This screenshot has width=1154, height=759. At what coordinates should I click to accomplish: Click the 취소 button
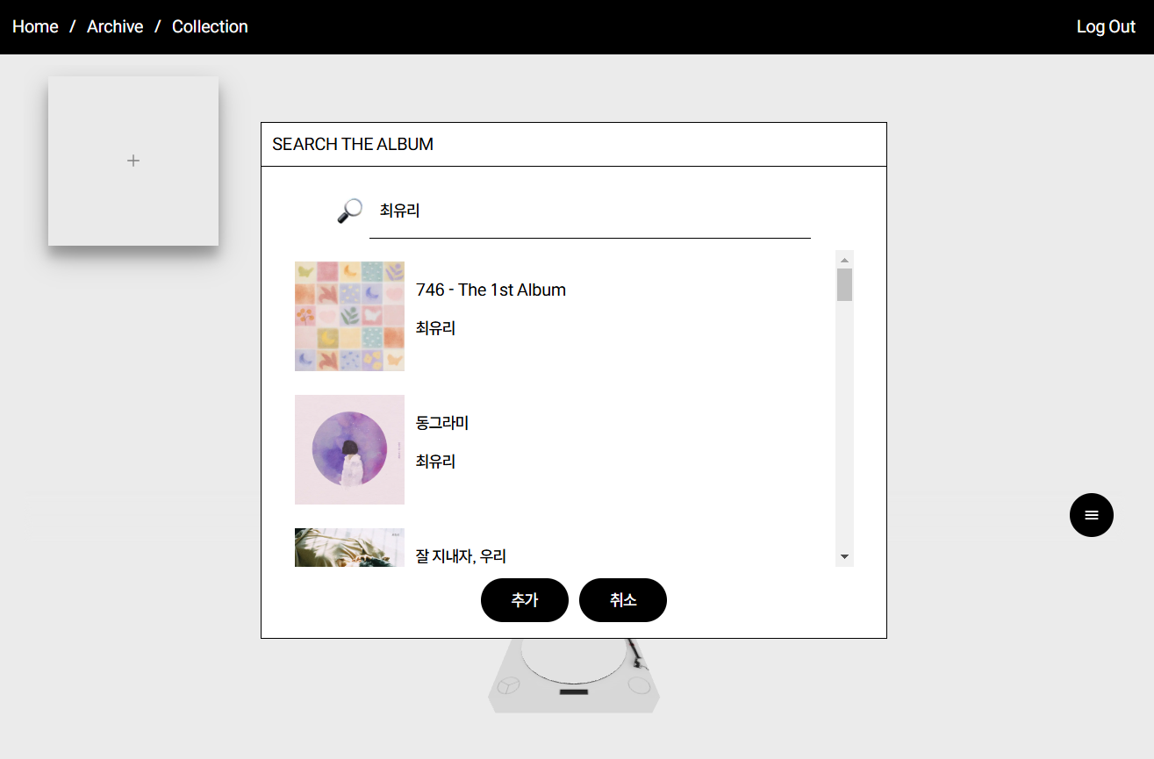[623, 600]
